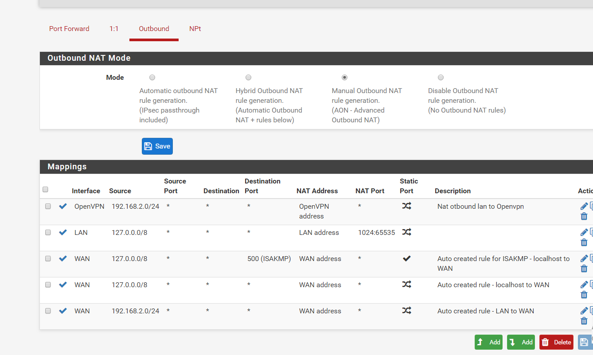
Task: Check the OpenVPN mapping row checkbox
Action: [x=48, y=207]
